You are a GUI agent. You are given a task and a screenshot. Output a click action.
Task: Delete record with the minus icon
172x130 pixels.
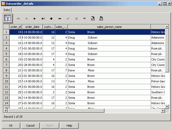click(60, 18)
